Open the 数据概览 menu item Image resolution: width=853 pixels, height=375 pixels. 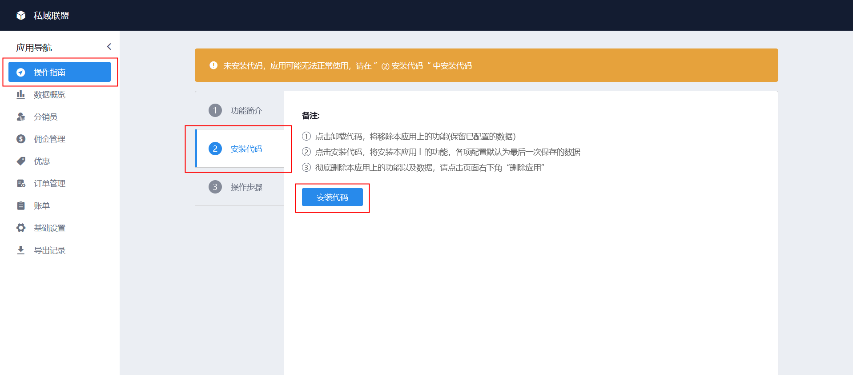coord(60,94)
